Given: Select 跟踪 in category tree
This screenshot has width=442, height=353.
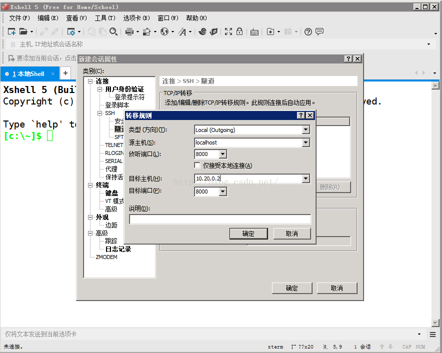Looking at the screenshot, I should (x=111, y=241).
